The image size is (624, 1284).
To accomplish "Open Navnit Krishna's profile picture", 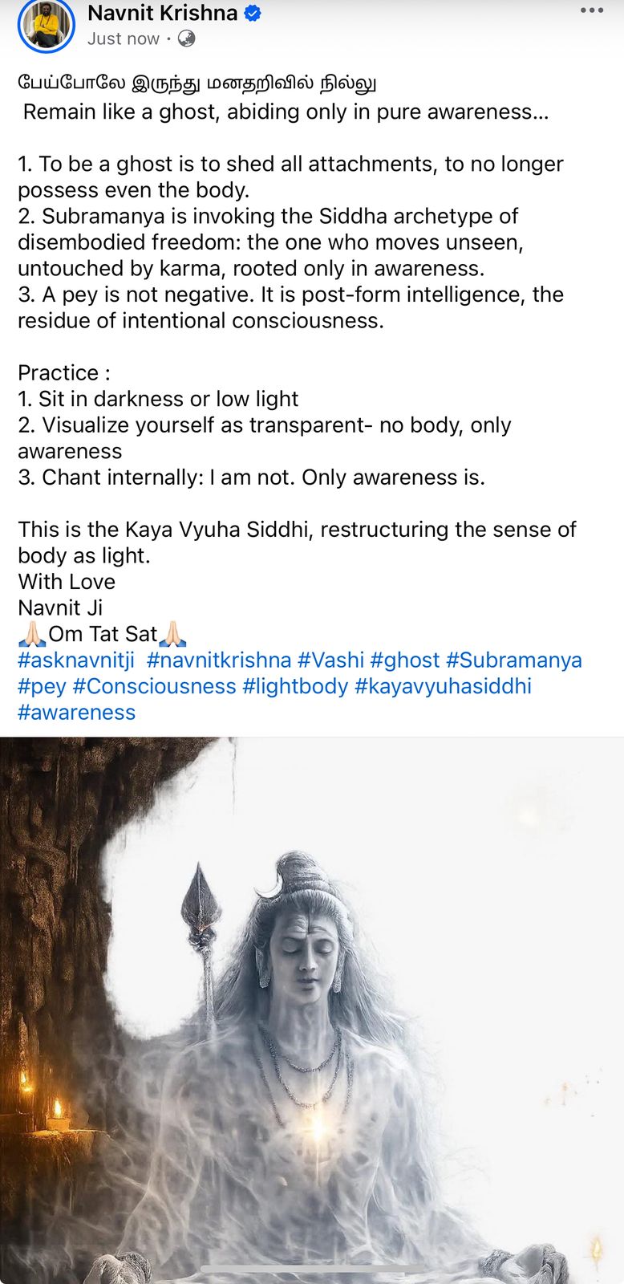I will pyautogui.click(x=46, y=26).
